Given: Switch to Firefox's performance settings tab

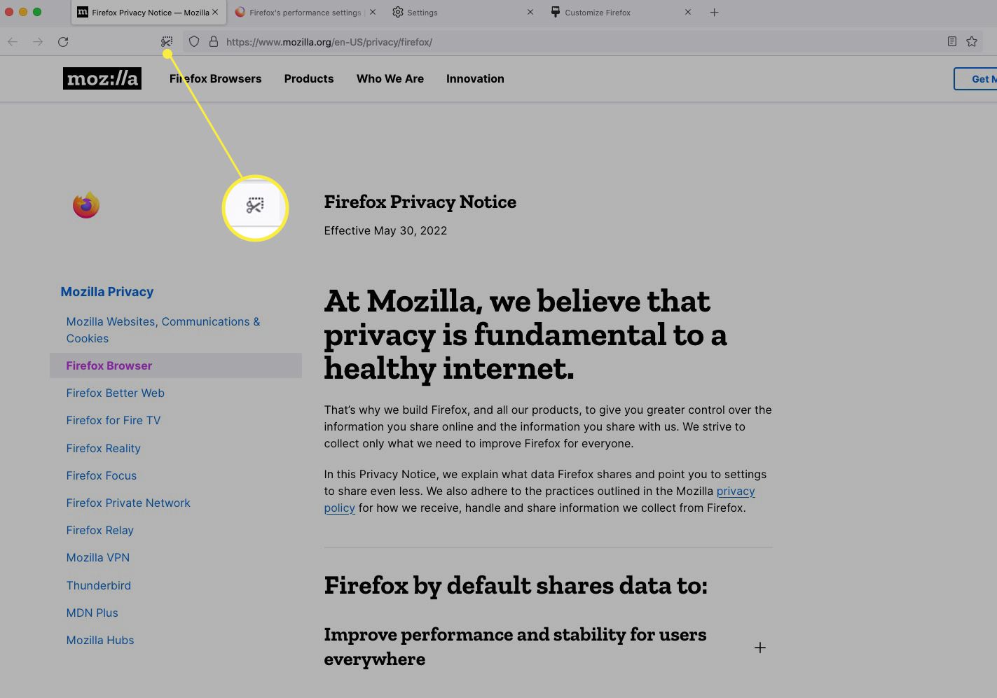Looking at the screenshot, I should point(305,13).
